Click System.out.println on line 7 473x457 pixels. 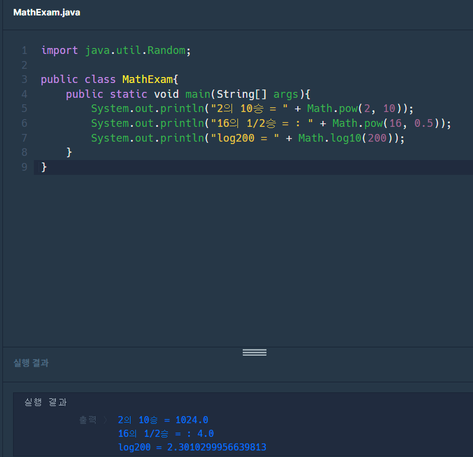148,138
